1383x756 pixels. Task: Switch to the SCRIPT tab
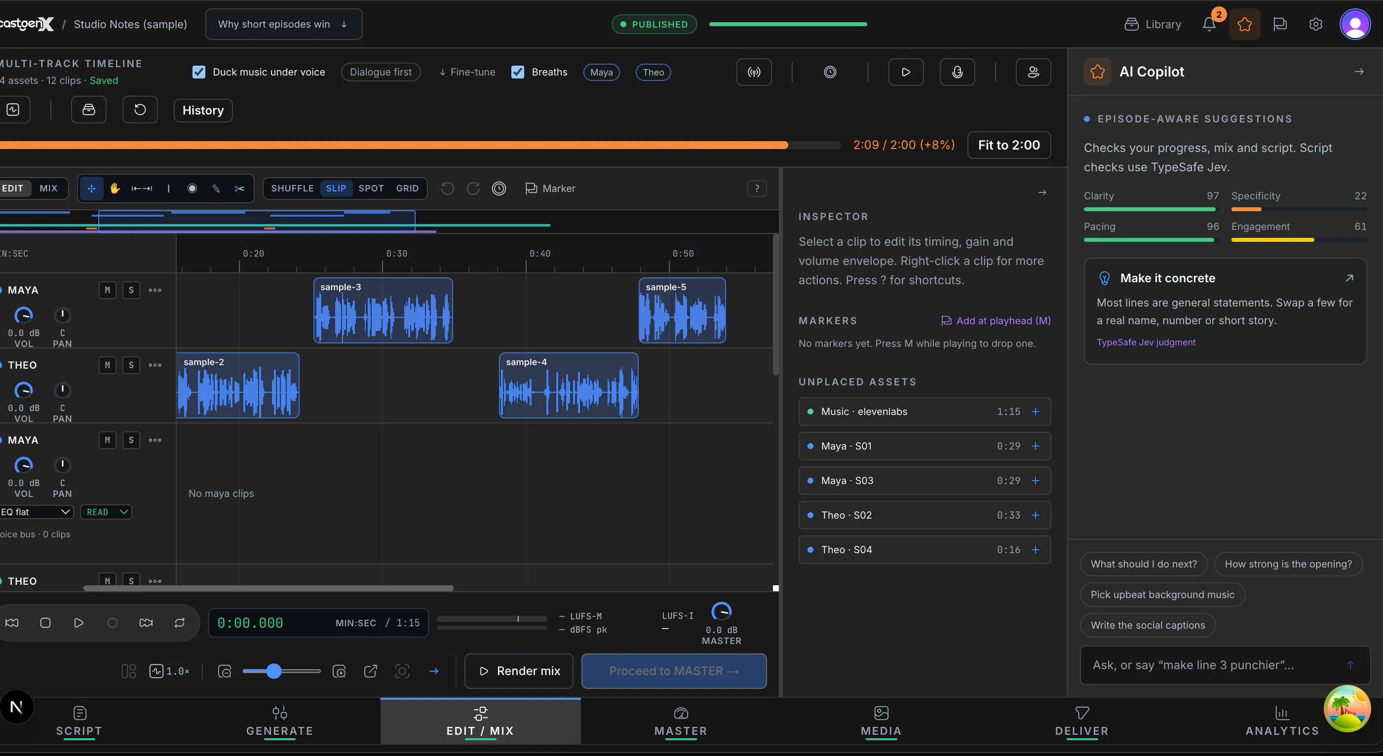coord(79,721)
